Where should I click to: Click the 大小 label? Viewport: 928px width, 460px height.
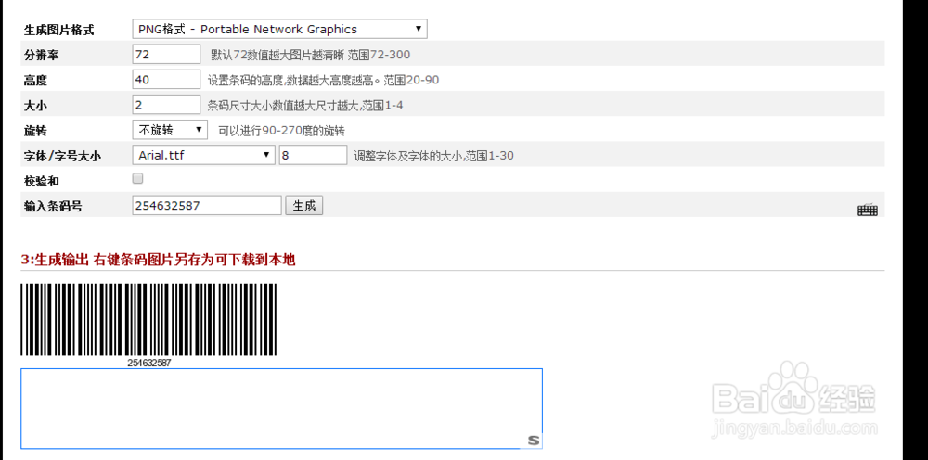pos(35,106)
